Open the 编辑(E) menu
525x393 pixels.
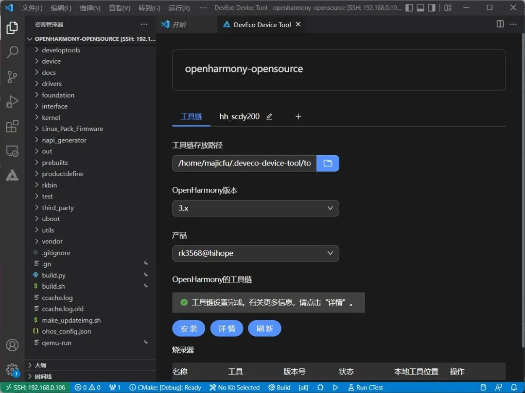[x=61, y=8]
